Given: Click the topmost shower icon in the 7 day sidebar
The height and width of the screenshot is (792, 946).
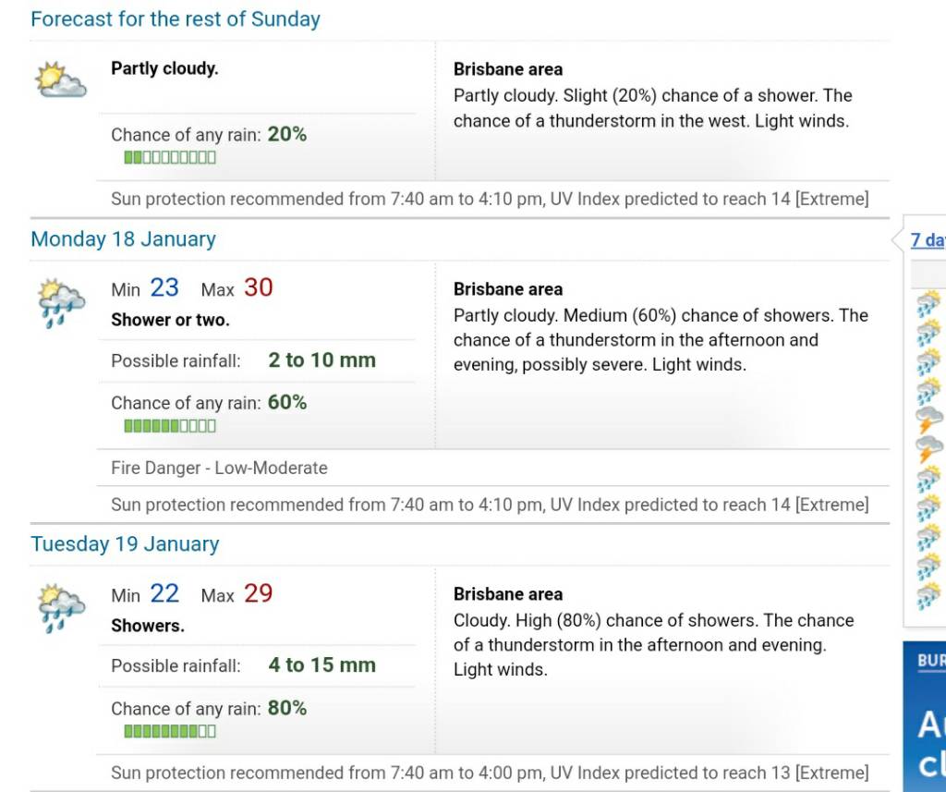Looking at the screenshot, I should pos(929,304).
